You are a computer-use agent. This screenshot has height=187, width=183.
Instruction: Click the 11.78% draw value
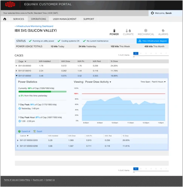pos(114,71)
